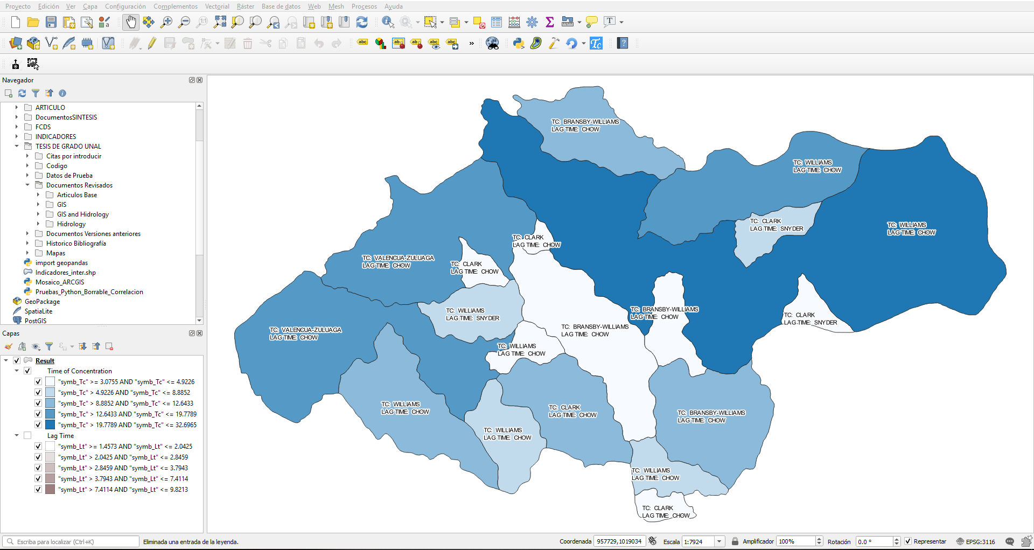
Task: Open the Complementos menu
Action: [x=176, y=6]
